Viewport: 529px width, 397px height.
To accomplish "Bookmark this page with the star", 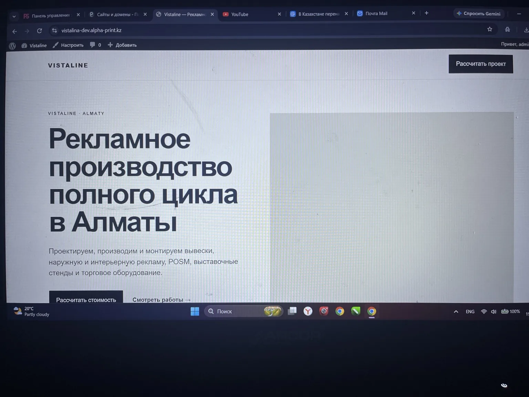I will [x=490, y=29].
